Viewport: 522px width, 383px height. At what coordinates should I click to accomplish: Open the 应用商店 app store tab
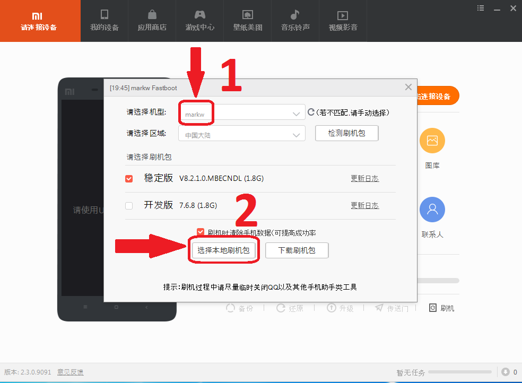click(152, 21)
